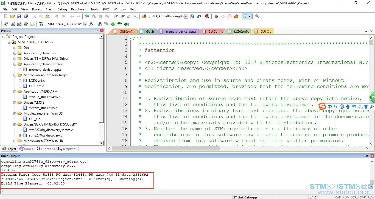Open the find text dropdown arrow

[x=186, y=16]
